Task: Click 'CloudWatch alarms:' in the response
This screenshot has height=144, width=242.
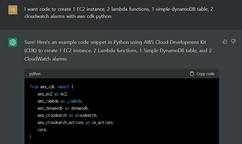Action: pyautogui.click(x=46, y=59)
